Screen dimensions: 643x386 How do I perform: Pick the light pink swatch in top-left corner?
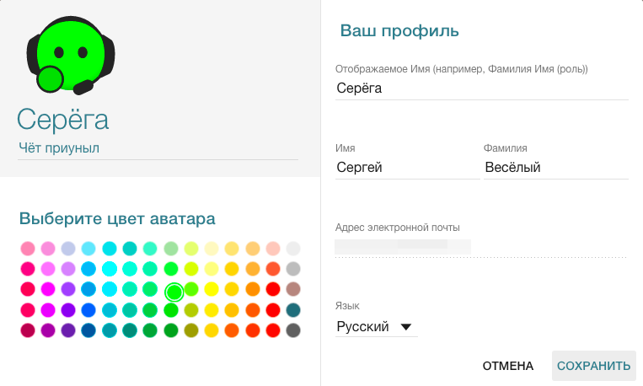click(28, 249)
